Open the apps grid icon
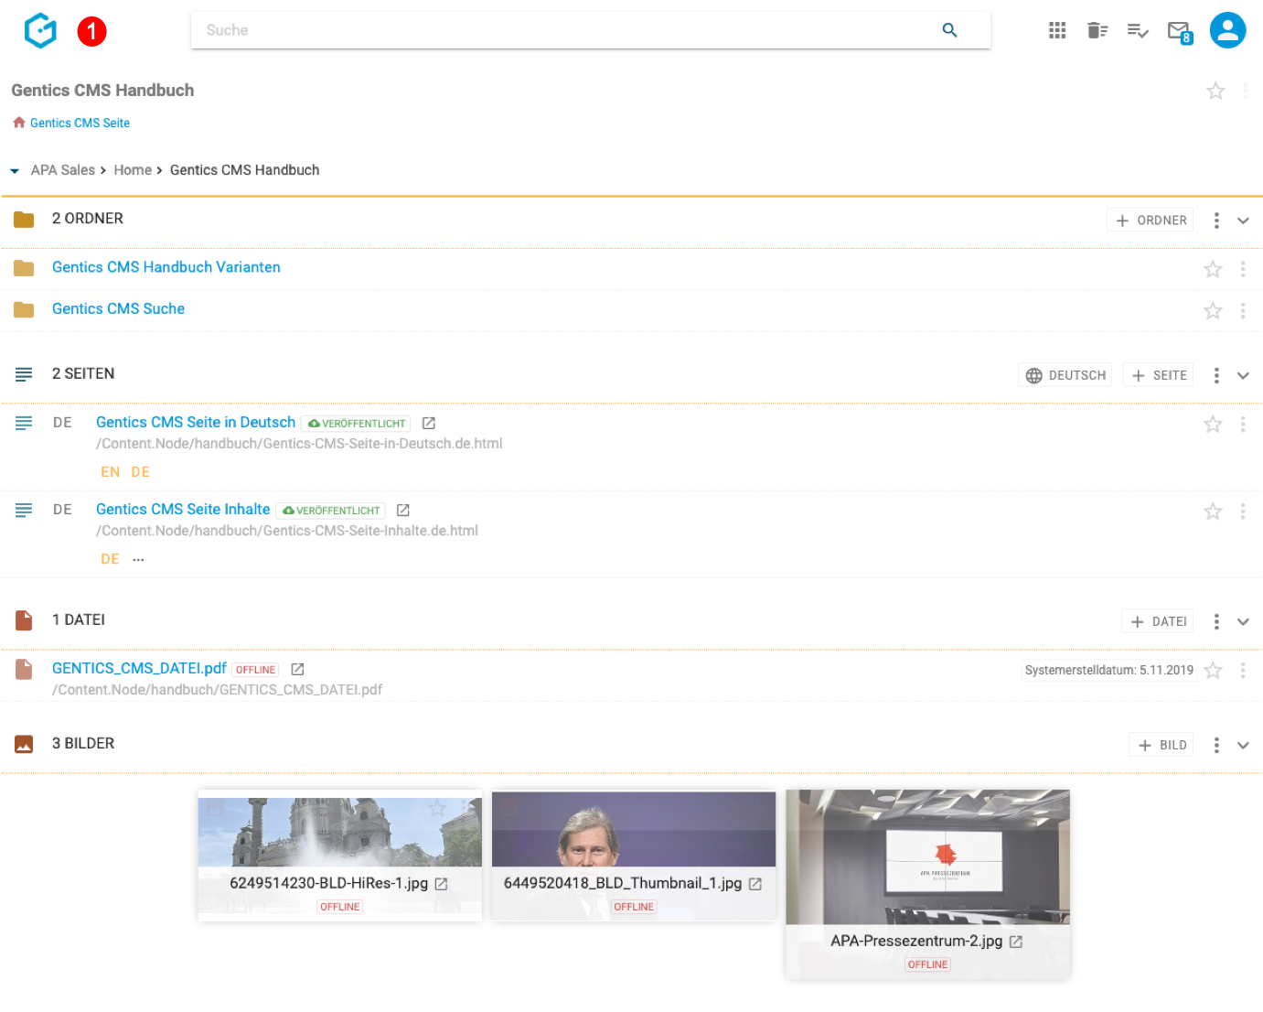This screenshot has width=1263, height=1012. coord(1057,30)
